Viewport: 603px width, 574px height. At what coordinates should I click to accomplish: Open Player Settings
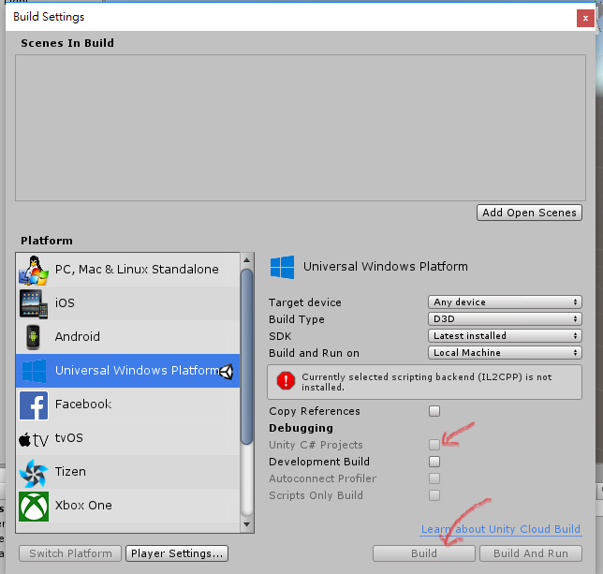click(x=177, y=553)
